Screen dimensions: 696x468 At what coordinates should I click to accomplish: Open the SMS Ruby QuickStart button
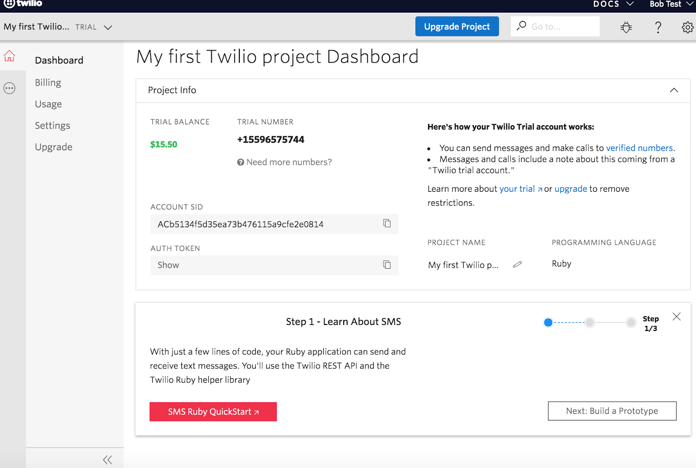(213, 411)
